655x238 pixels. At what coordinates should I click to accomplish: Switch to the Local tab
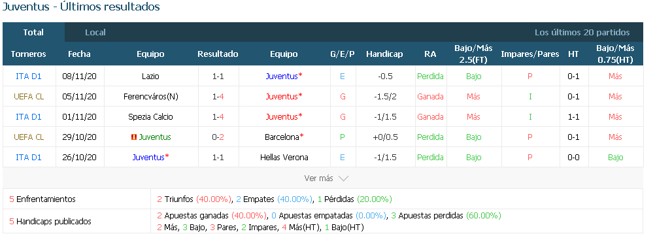[95, 32]
